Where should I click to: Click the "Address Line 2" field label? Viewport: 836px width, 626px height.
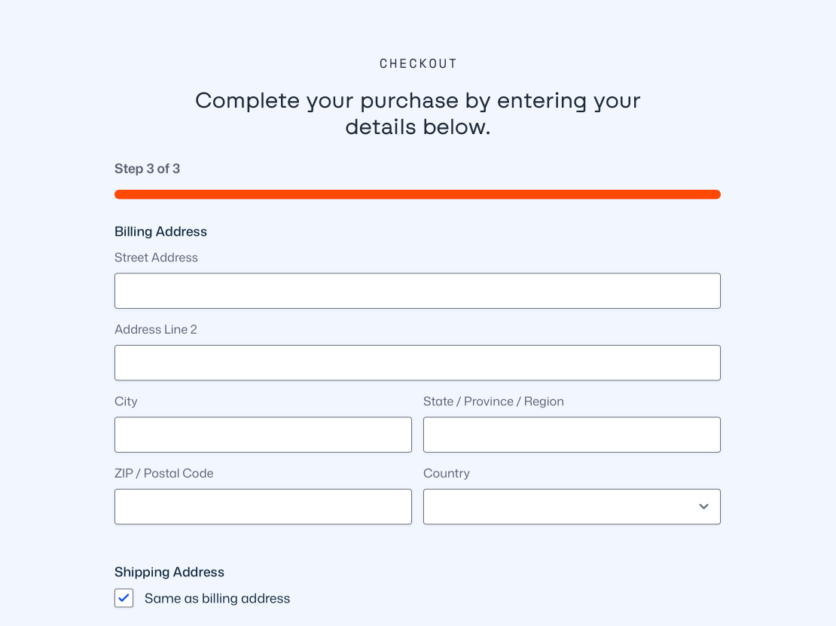(156, 329)
